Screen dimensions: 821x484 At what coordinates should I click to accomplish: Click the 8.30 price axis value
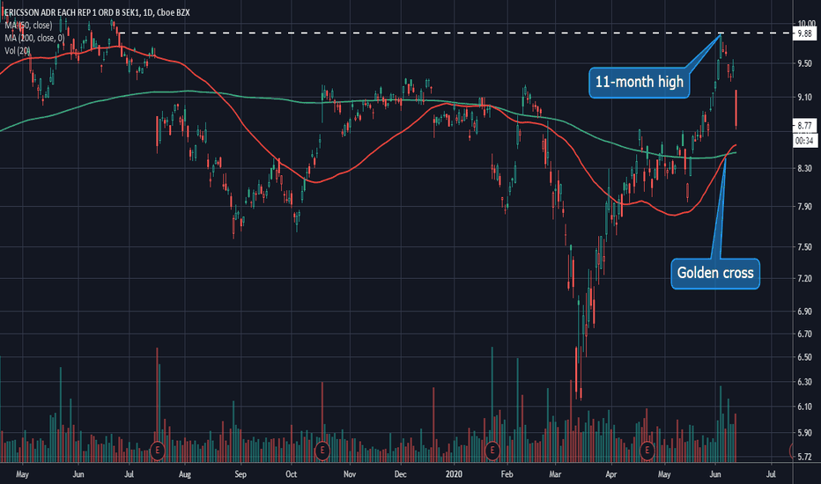click(x=804, y=168)
